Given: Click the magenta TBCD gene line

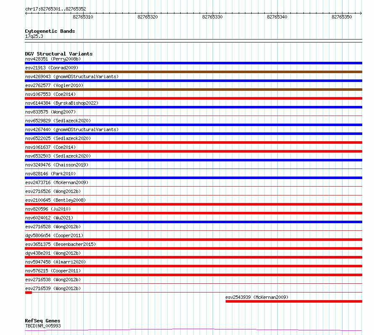Looking at the screenshot, I should (193, 330).
